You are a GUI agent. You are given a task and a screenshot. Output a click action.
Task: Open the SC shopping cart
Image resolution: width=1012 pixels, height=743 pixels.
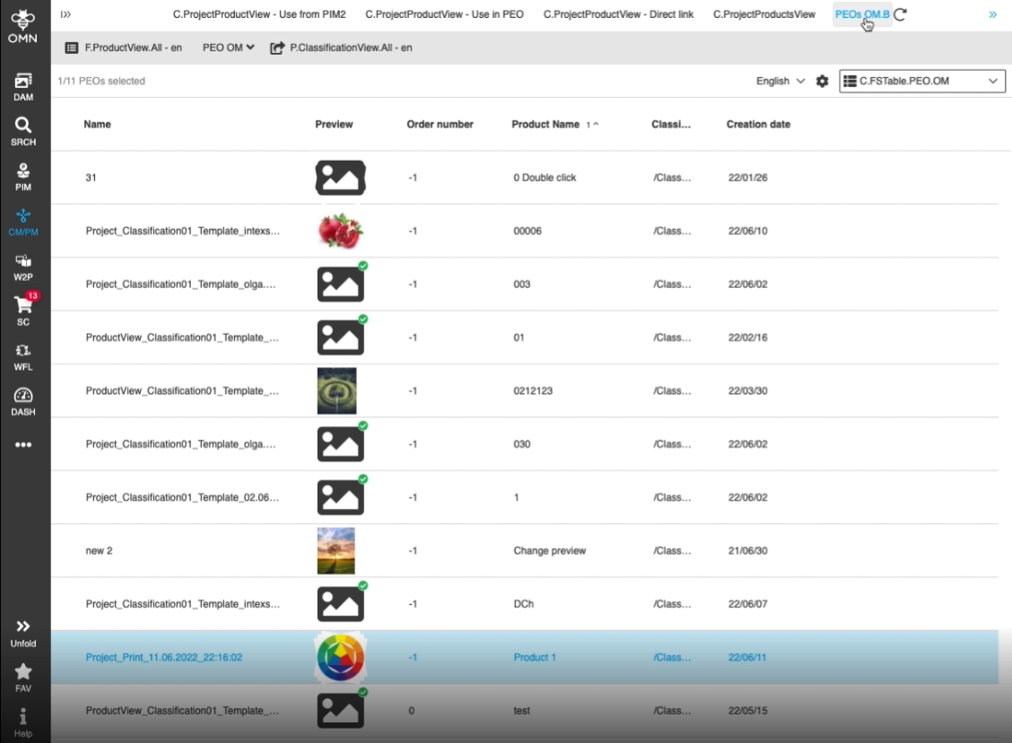23,310
